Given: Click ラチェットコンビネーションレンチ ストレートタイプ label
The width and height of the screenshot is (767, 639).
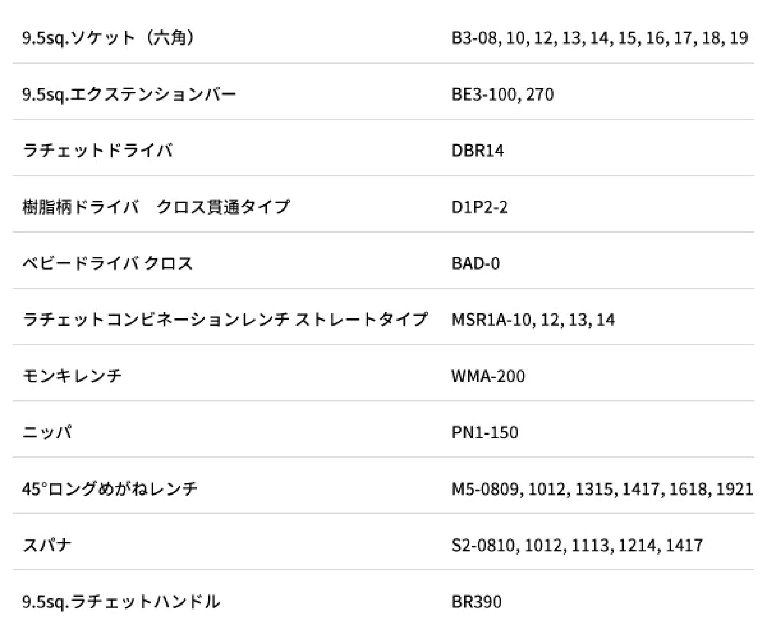Looking at the screenshot, I should [x=225, y=319].
